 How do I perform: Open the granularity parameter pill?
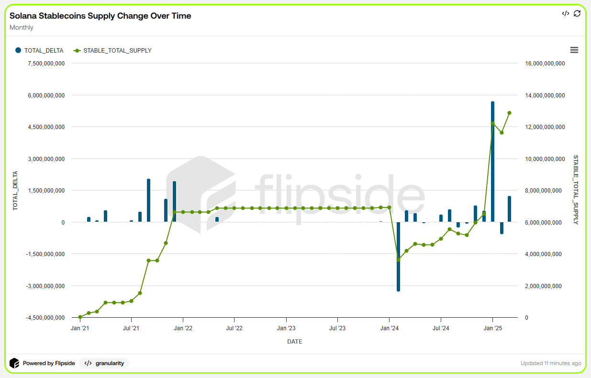click(x=104, y=363)
